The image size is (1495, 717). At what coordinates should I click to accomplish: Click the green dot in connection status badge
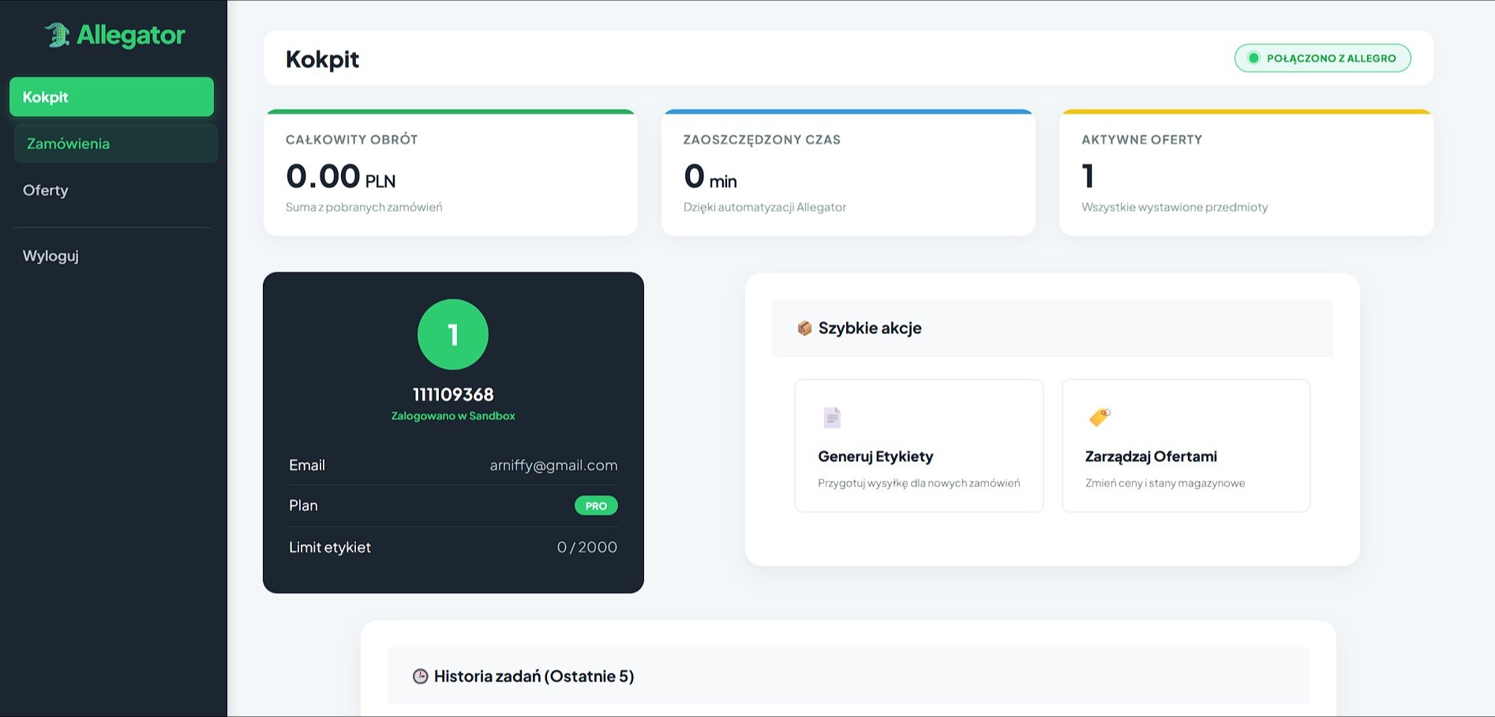coord(1253,58)
